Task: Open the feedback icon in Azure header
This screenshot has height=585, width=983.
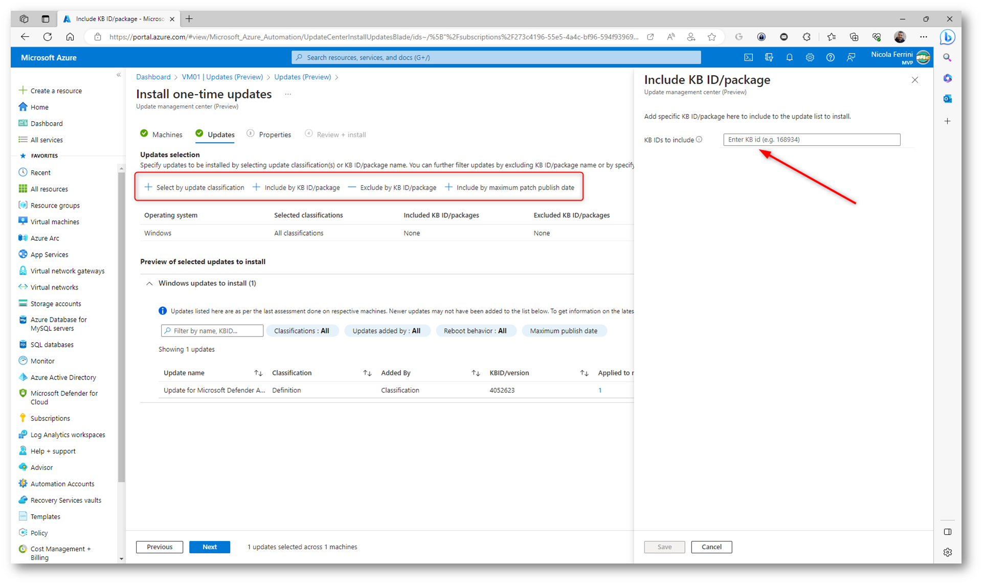Action: (x=851, y=58)
